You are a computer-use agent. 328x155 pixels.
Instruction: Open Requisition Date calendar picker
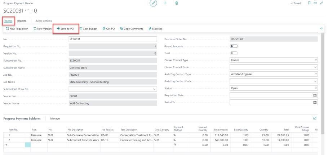315,95
